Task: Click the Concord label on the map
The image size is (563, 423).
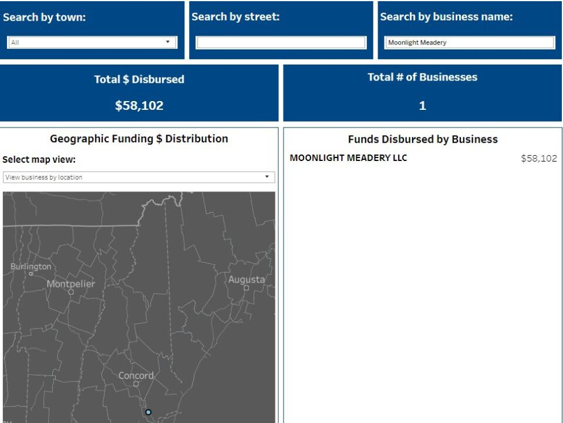Action: point(136,375)
